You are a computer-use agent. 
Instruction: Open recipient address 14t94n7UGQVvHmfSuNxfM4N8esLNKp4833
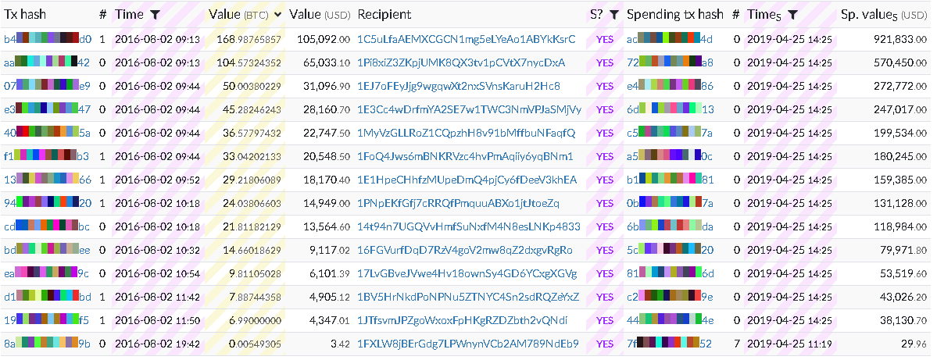pyautogui.click(x=469, y=227)
